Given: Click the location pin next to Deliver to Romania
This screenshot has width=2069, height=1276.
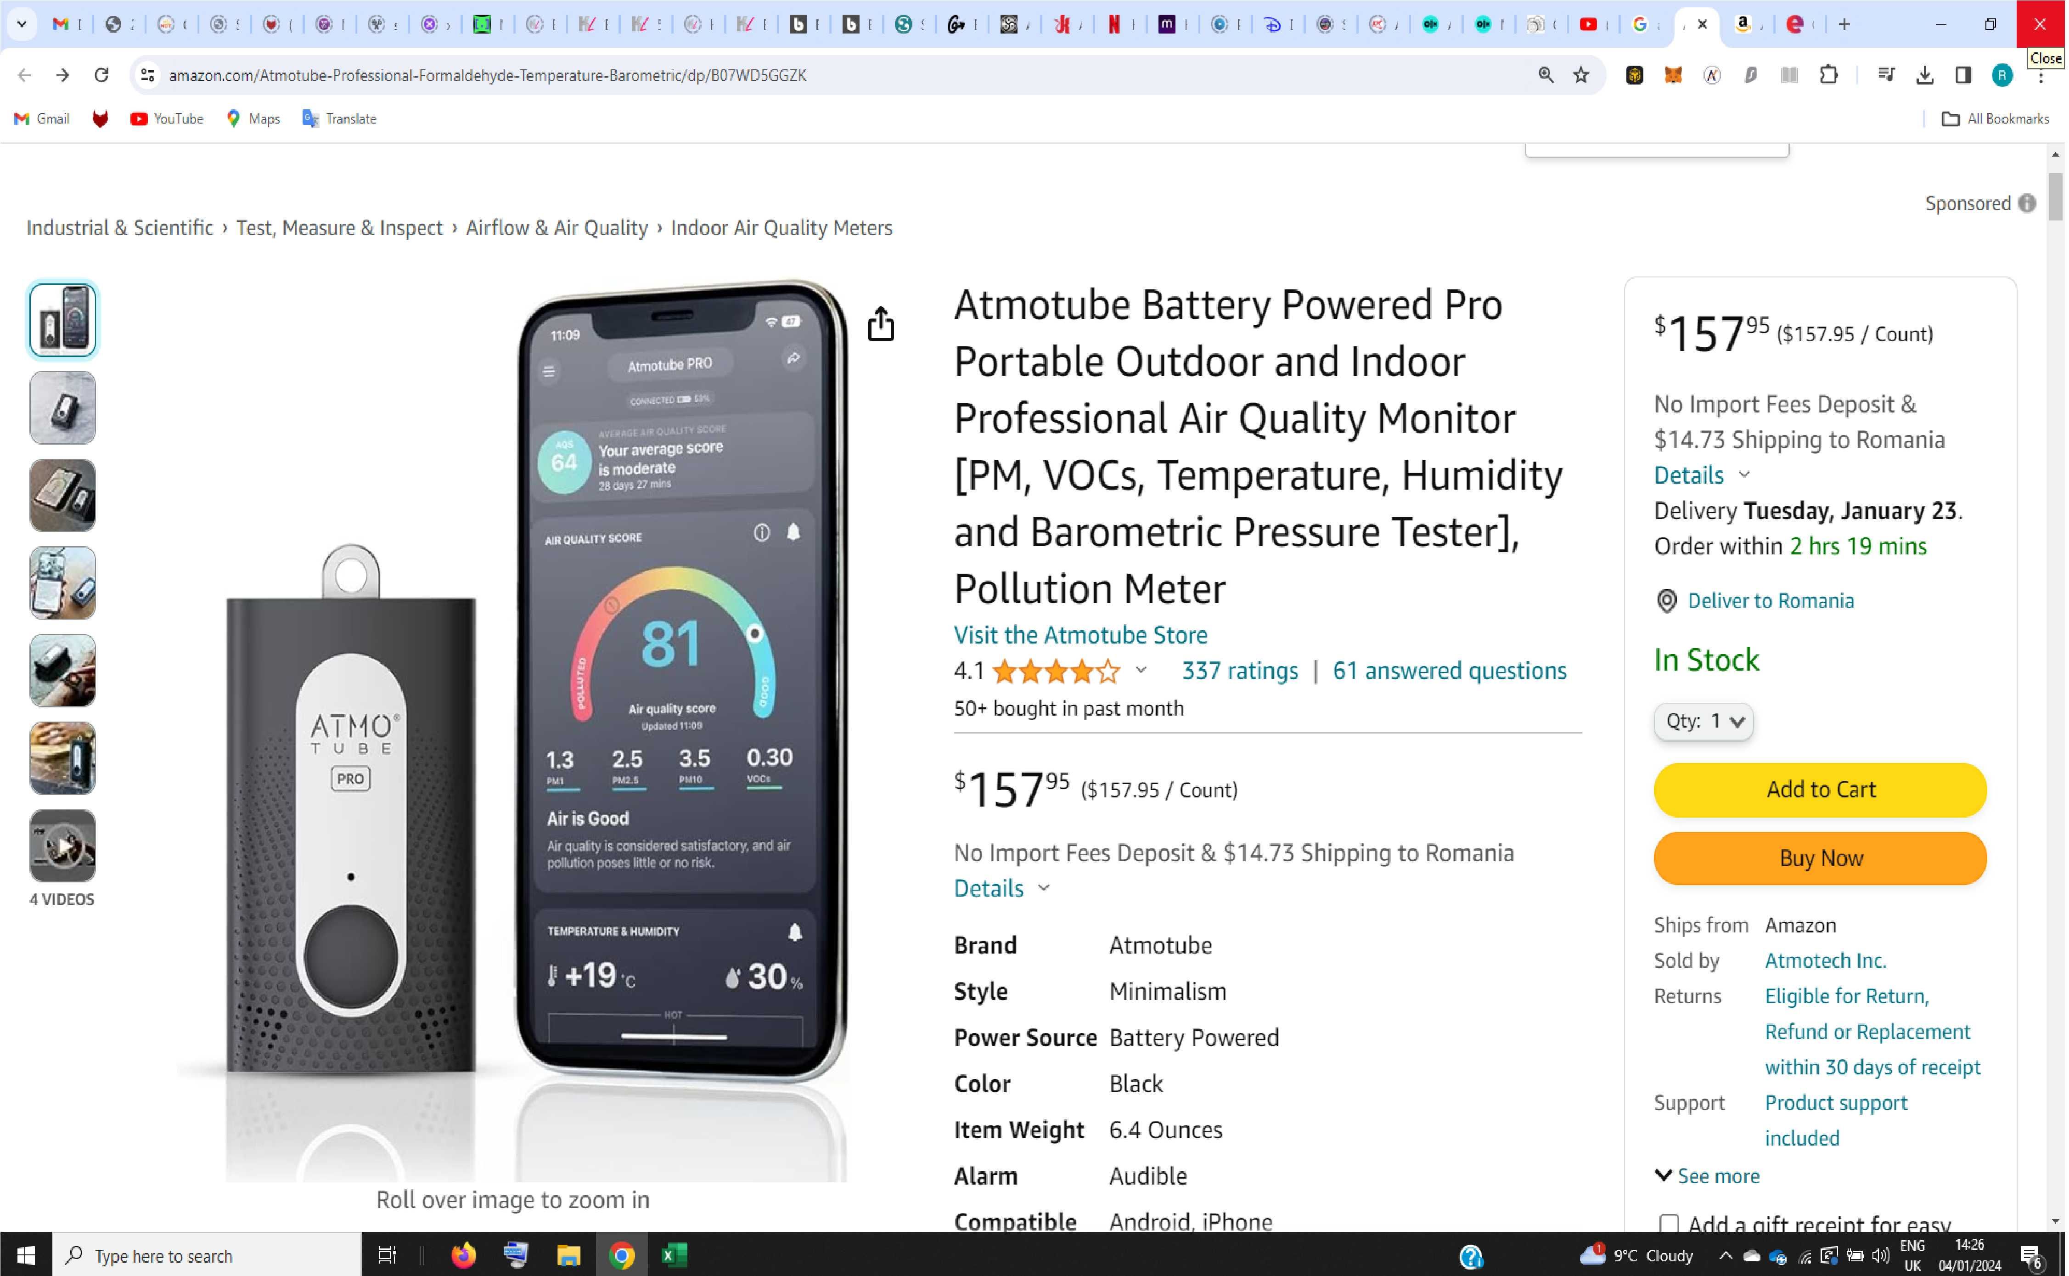Looking at the screenshot, I should click(1666, 601).
